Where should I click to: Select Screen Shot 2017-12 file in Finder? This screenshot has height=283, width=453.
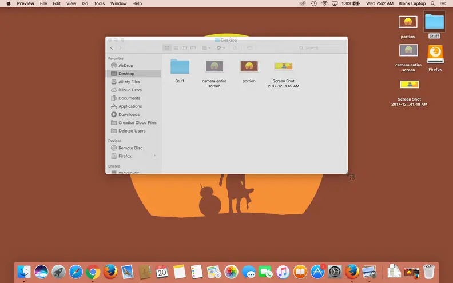pos(284,66)
